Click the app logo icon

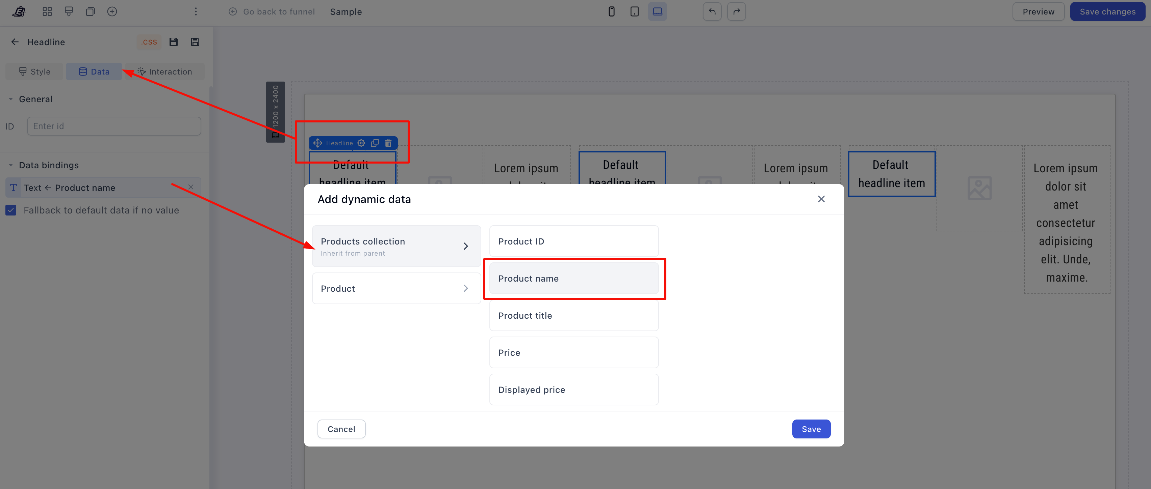19,11
